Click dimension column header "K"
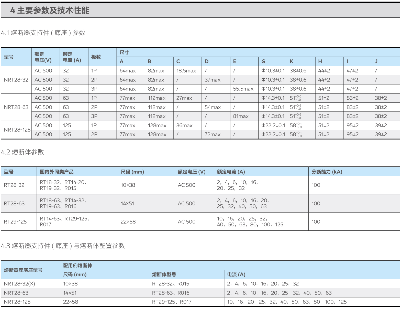The image size is (402, 315). 292,61
